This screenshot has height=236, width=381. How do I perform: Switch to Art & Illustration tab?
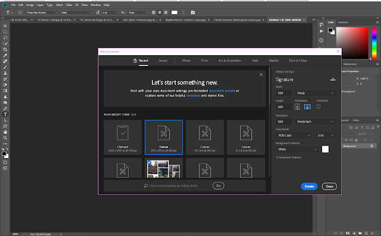230,61
